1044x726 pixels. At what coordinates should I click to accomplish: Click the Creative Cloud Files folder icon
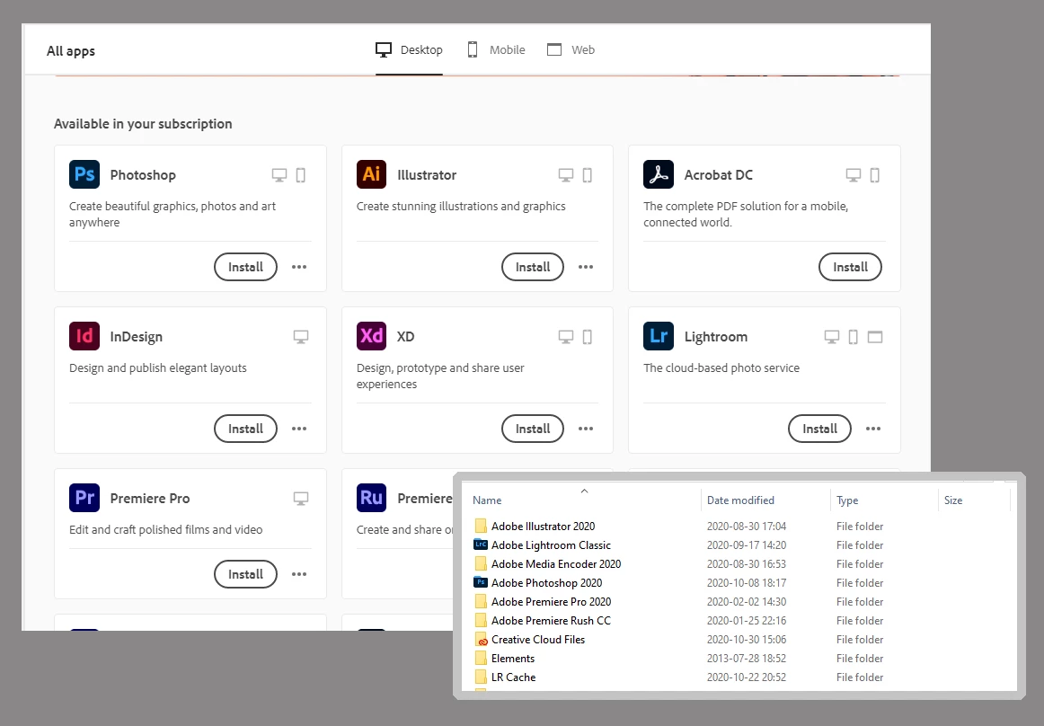coord(481,640)
